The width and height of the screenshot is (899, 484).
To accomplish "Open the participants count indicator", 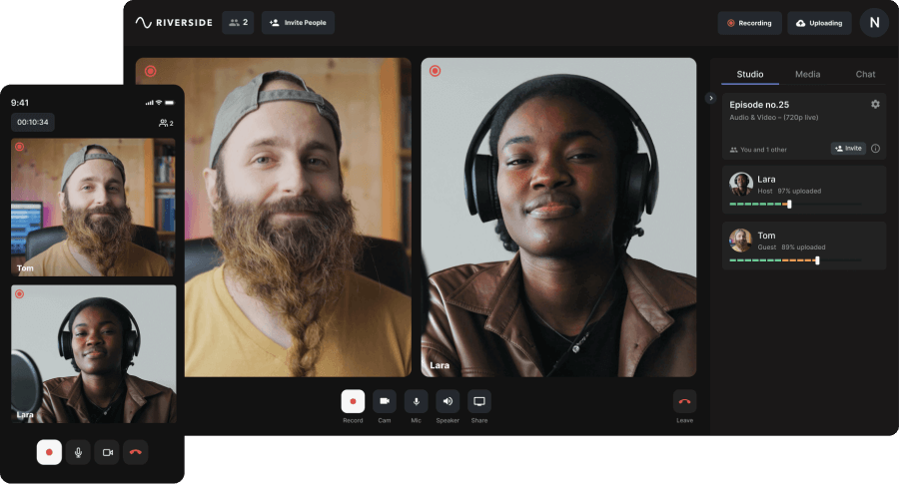I will coord(238,23).
